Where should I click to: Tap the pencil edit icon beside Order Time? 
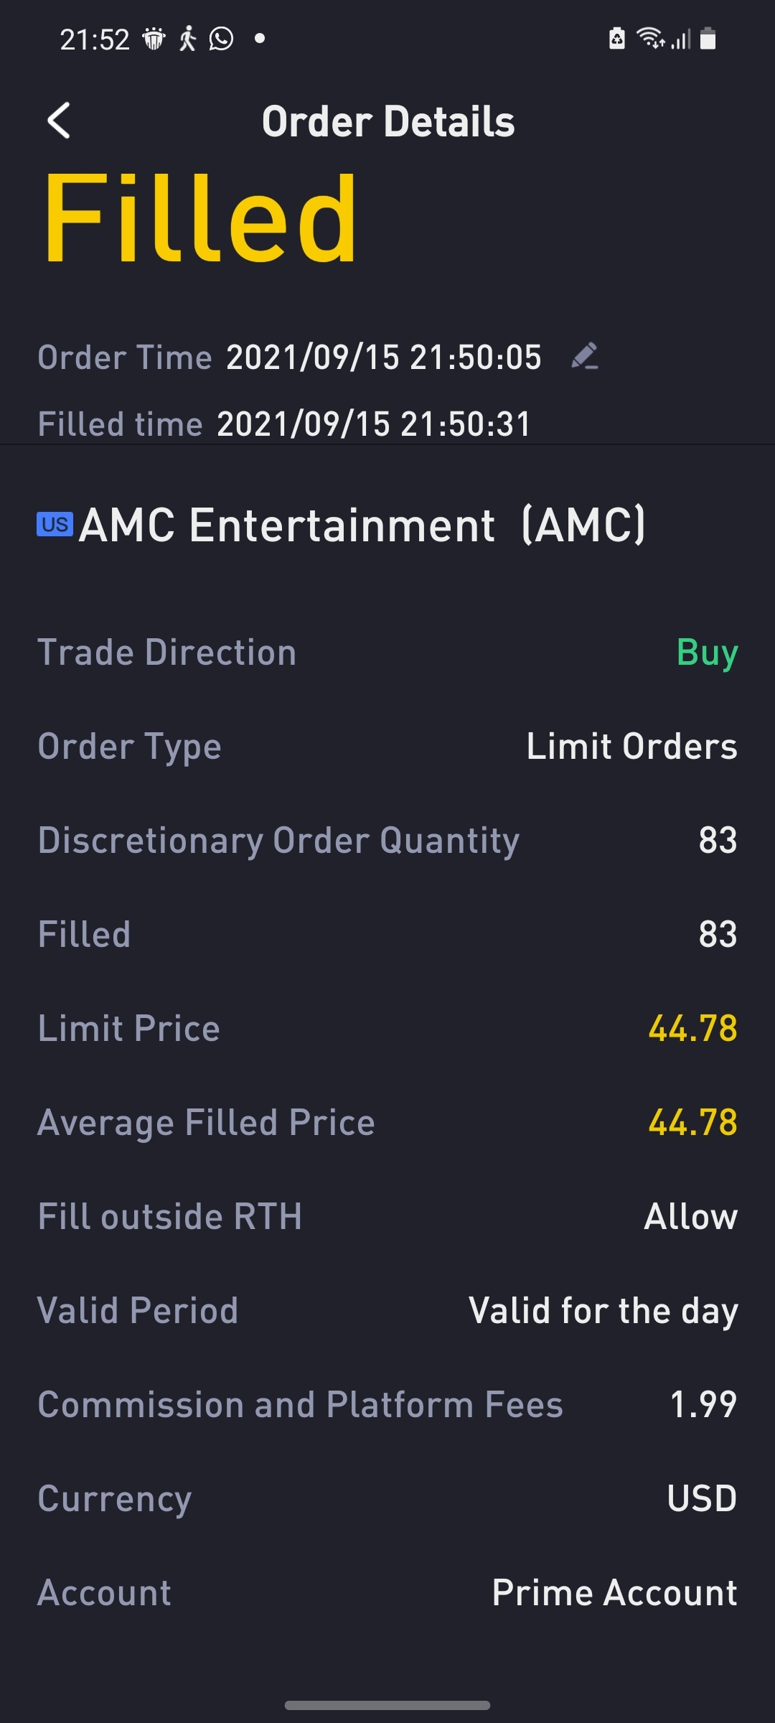pos(585,356)
